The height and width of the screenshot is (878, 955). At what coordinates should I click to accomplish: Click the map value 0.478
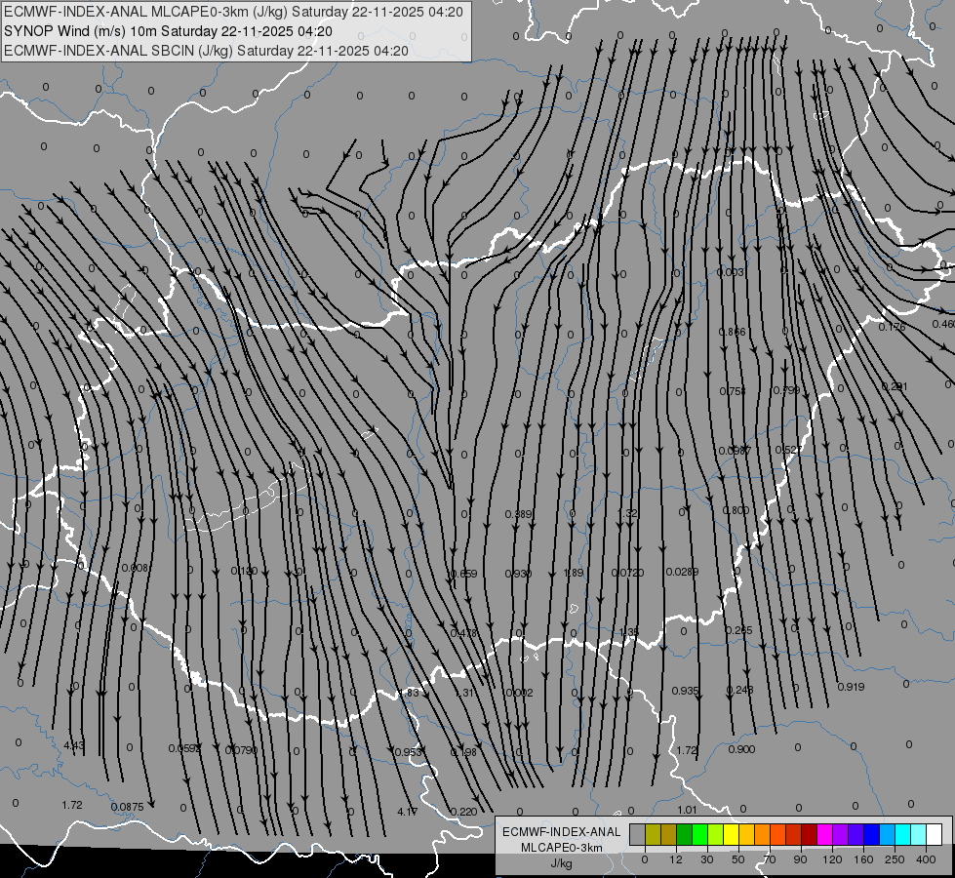(463, 634)
